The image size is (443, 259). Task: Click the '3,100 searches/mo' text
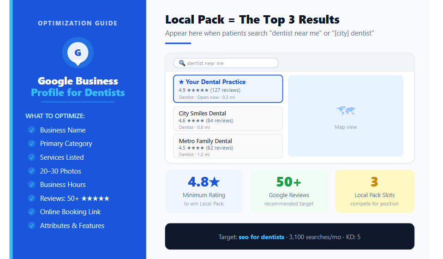coord(315,237)
